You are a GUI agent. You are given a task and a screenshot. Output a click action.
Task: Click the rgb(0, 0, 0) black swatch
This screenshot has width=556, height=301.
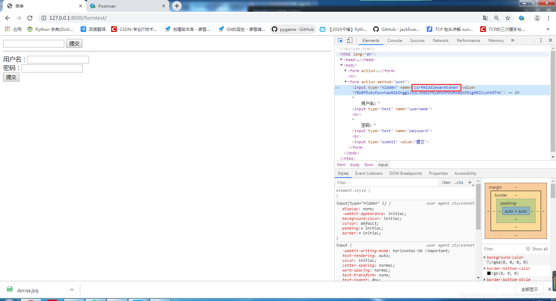click(489, 273)
